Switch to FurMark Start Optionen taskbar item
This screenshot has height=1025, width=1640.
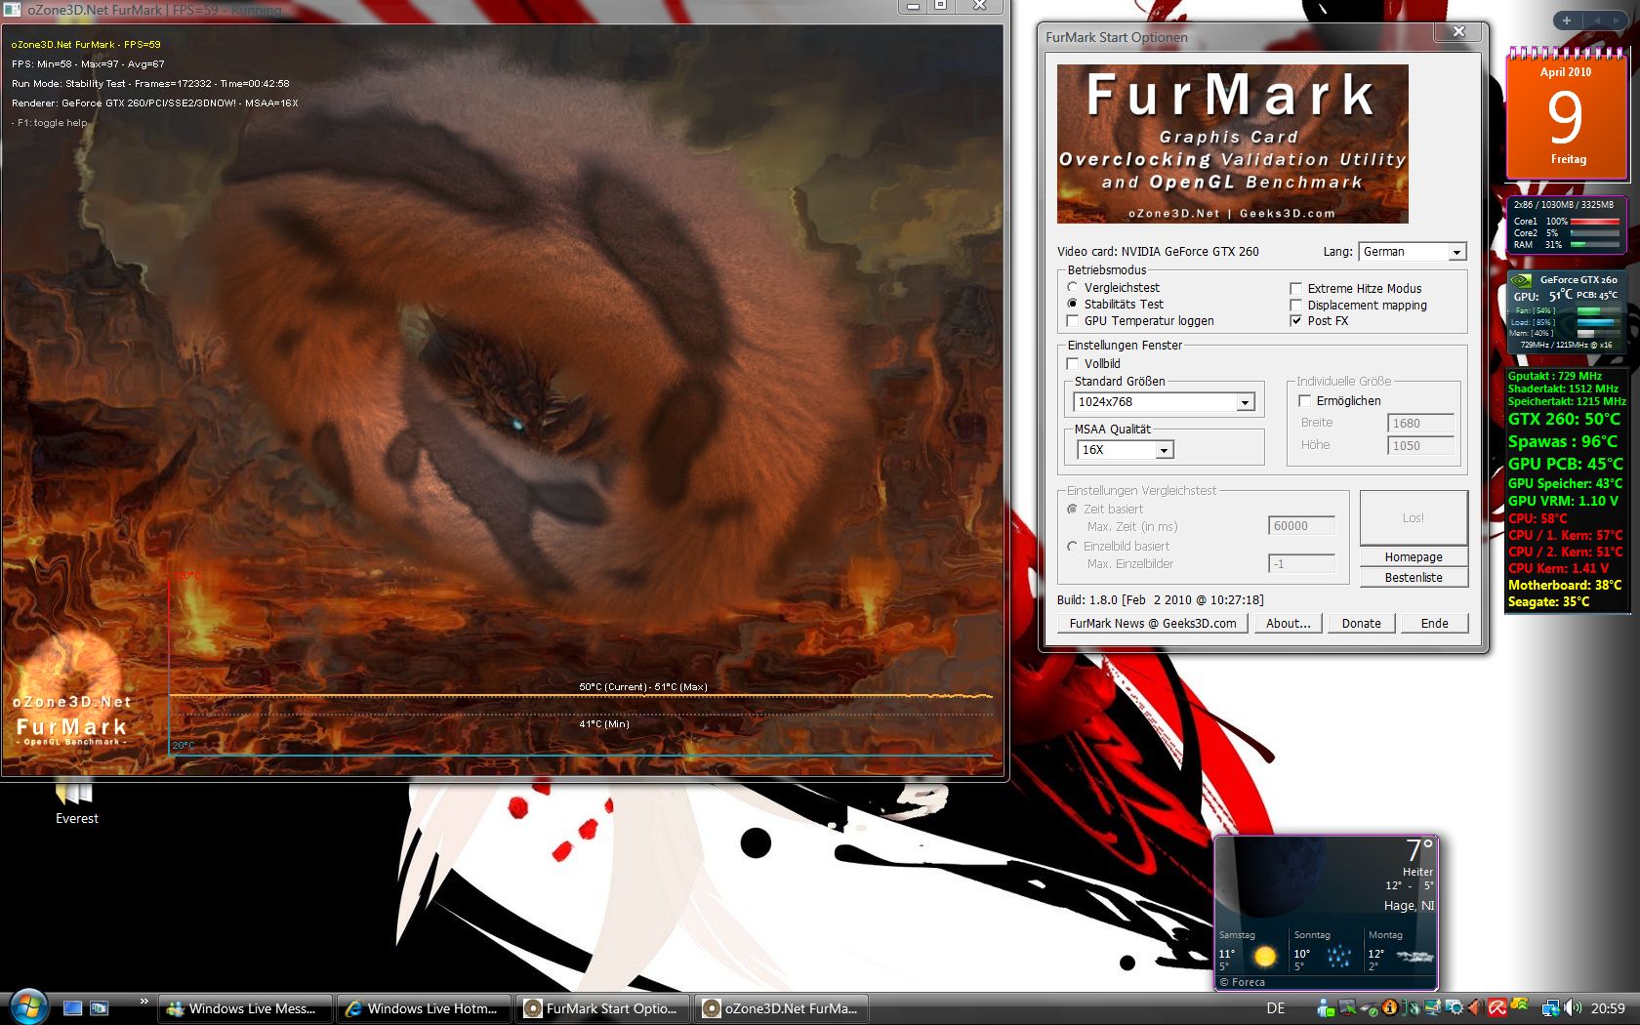pyautogui.click(x=602, y=1008)
